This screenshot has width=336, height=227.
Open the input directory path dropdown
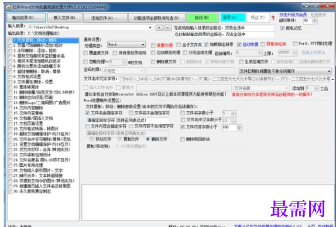(x=150, y=28)
